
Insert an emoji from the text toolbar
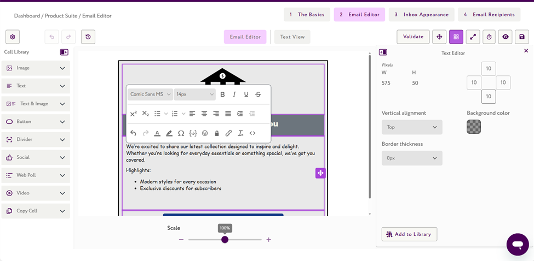click(205, 133)
